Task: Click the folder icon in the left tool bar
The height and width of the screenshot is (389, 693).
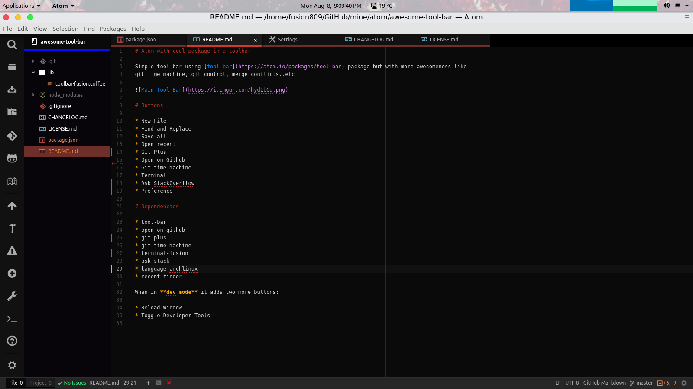Action: coord(12,67)
